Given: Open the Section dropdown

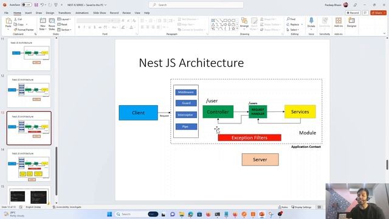Looking at the screenshot, I should pyautogui.click(x=64, y=30).
